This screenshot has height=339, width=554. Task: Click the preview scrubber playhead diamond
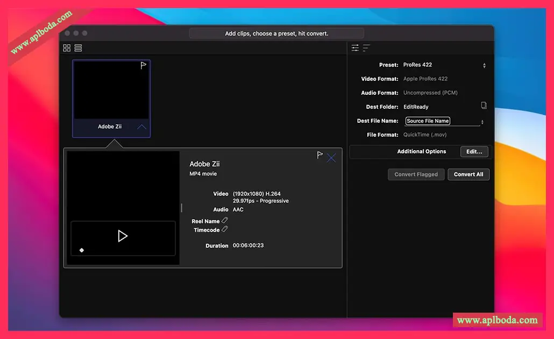click(82, 250)
